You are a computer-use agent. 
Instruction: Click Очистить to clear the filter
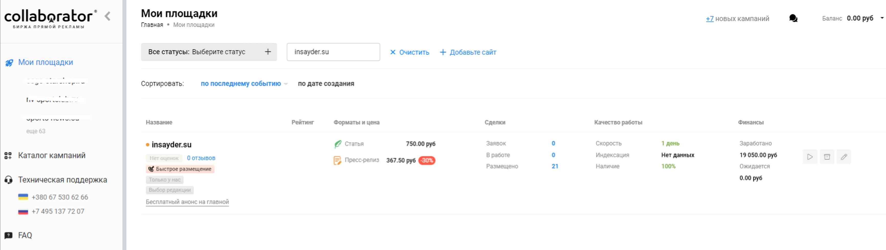409,52
